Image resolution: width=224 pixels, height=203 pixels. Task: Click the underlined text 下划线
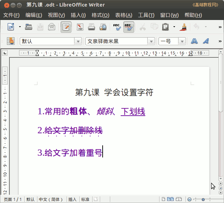tap(133, 112)
